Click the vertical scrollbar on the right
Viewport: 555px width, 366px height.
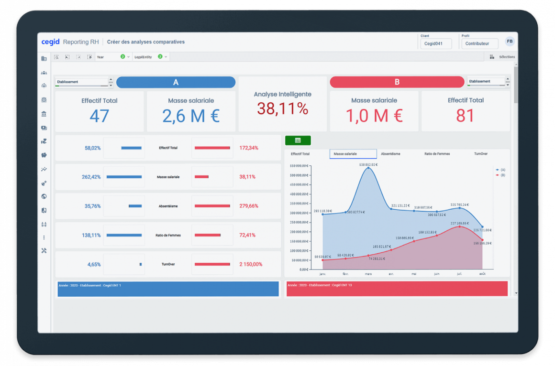pyautogui.click(x=516, y=86)
